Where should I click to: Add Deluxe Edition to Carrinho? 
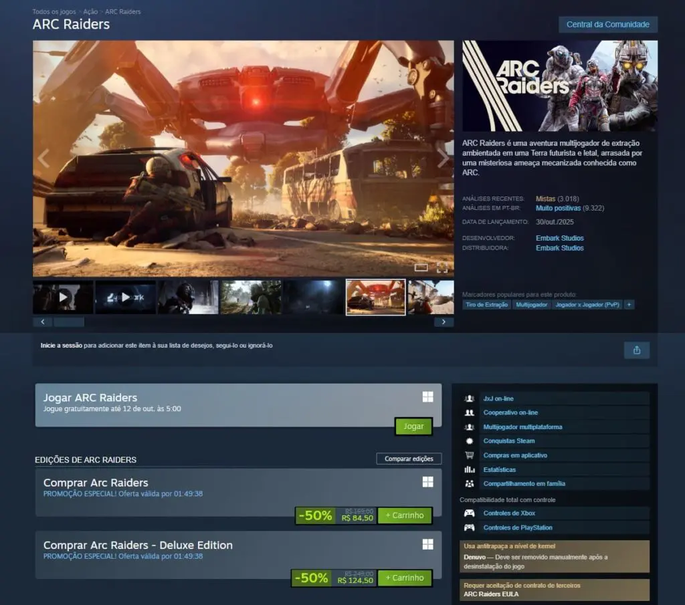point(405,578)
